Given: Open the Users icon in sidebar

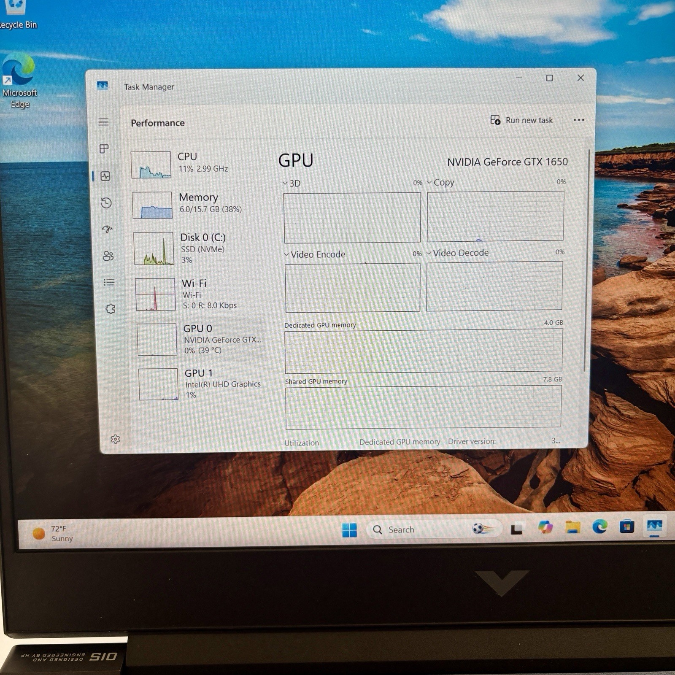Looking at the screenshot, I should tap(108, 256).
